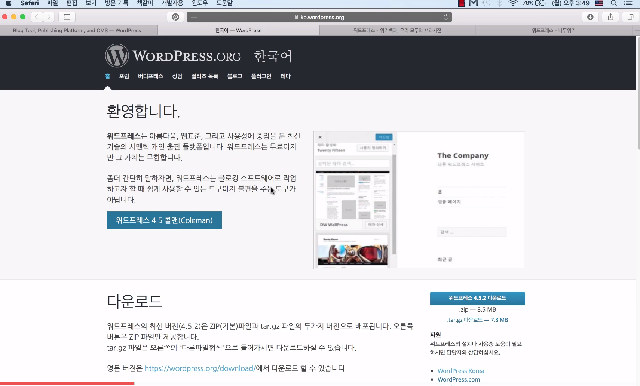Click the ko.wordpress.org address field

[319, 17]
